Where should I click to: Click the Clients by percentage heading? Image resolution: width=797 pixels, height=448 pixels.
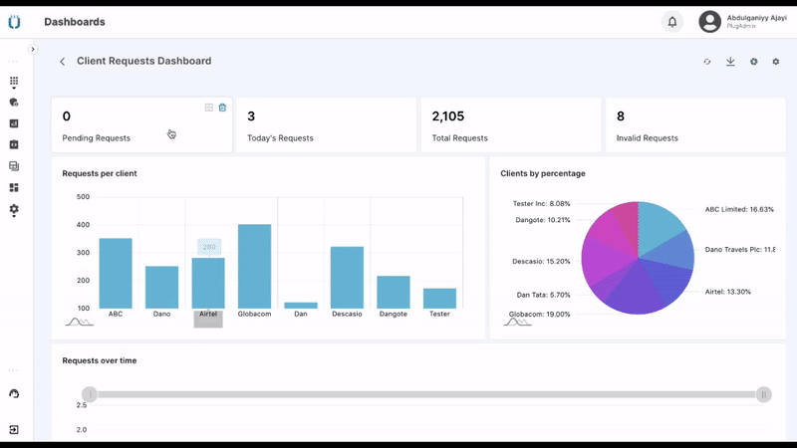pos(543,173)
